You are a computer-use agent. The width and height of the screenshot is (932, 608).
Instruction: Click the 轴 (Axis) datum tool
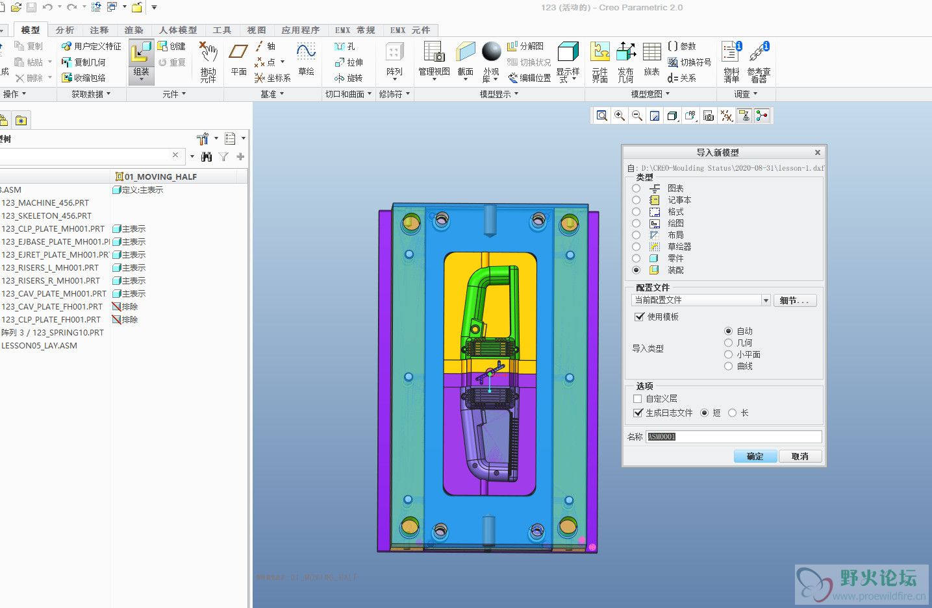coord(265,46)
